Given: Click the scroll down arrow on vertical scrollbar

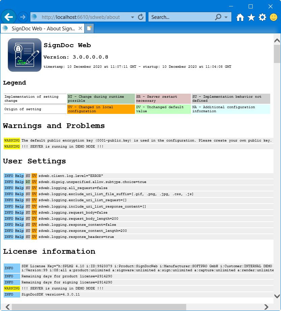Looking at the screenshot, I should 277,297.
